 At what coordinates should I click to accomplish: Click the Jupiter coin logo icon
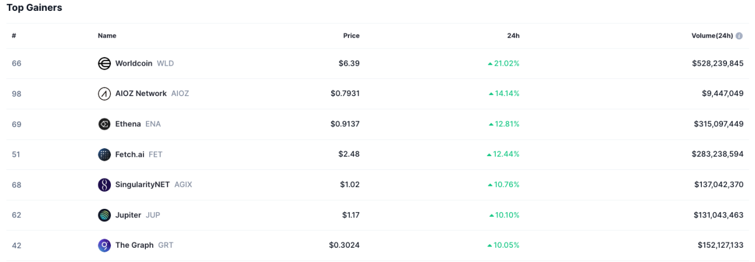(104, 215)
